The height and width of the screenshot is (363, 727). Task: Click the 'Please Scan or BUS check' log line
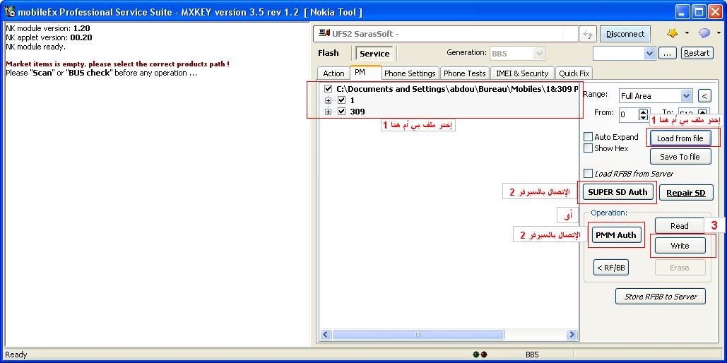click(102, 73)
